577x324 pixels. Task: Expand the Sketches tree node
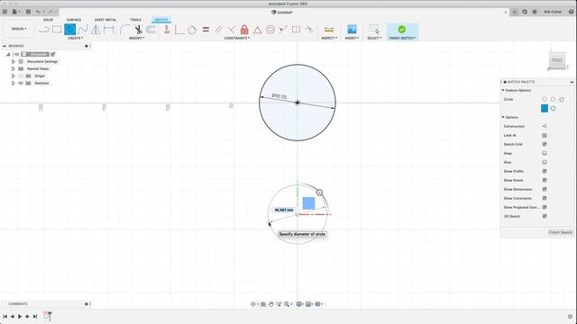14,83
